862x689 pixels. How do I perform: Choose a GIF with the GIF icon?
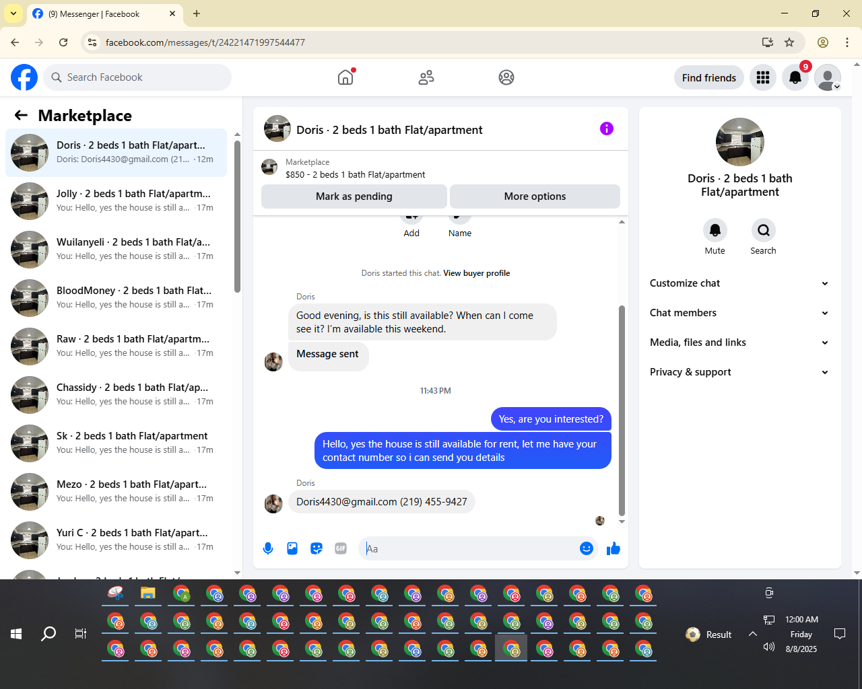point(341,548)
